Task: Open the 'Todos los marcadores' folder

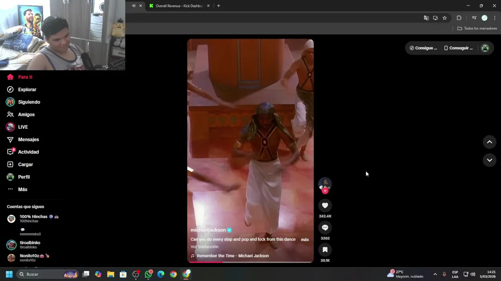Action: point(477,28)
